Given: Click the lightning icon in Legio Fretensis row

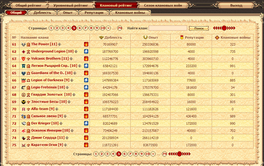Looking at the screenshot, I should [86, 87].
